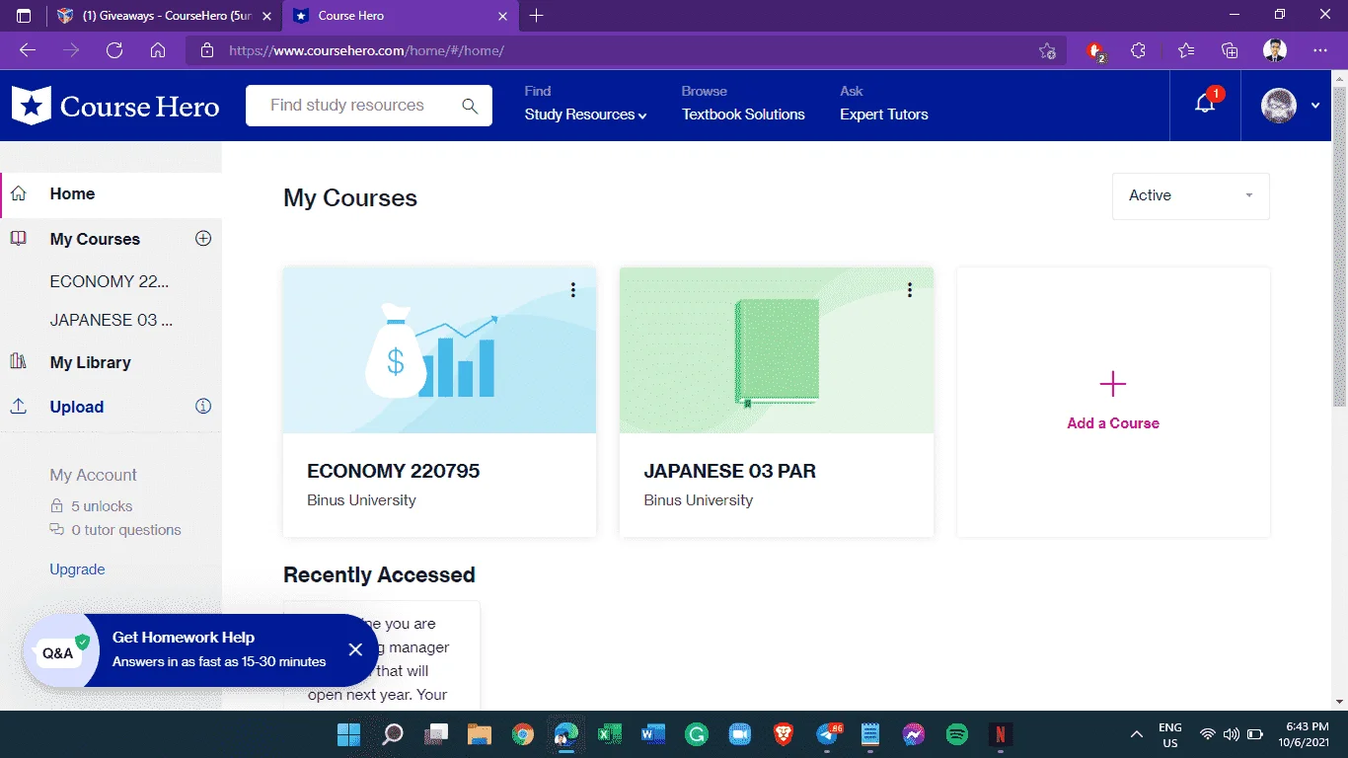Expand the Find Study Resources menu
The width and height of the screenshot is (1348, 758).
(x=586, y=114)
